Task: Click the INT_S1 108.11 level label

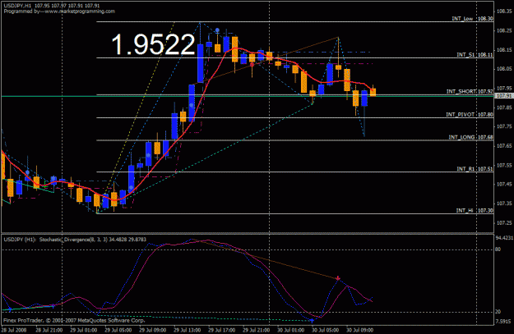Action: 475,55
